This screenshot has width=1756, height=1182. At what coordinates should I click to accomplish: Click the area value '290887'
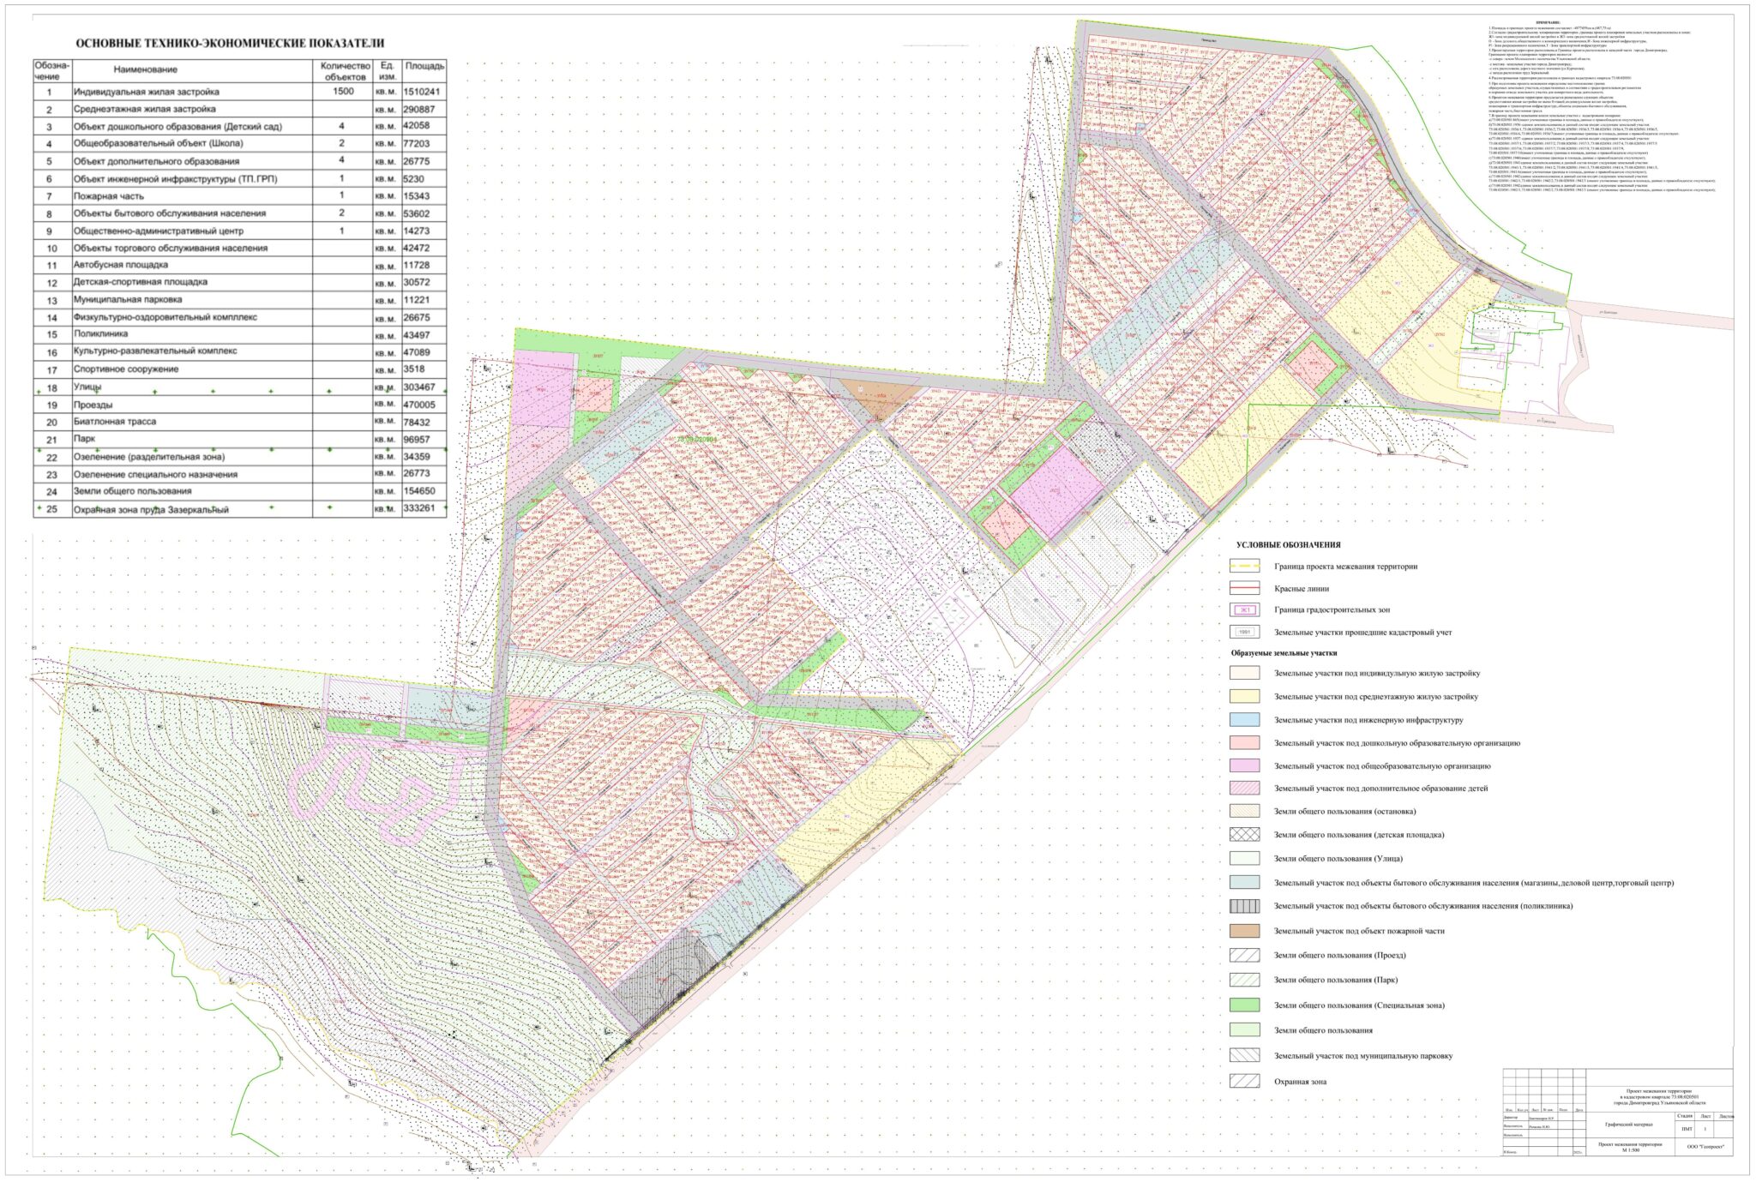(418, 110)
